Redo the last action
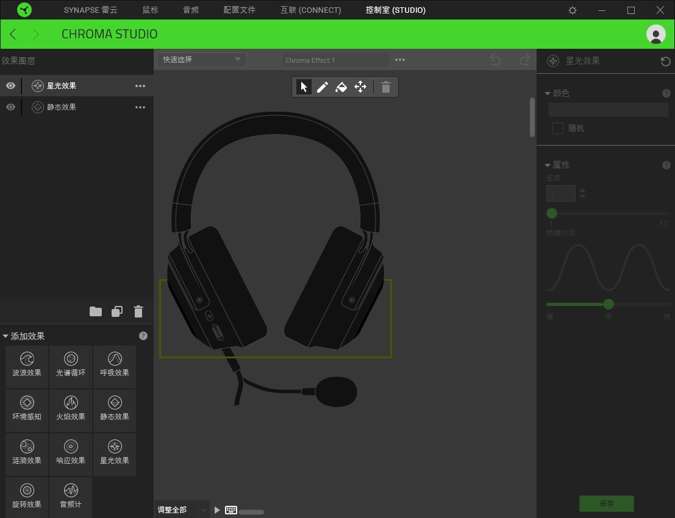This screenshot has width=675, height=518. (525, 60)
